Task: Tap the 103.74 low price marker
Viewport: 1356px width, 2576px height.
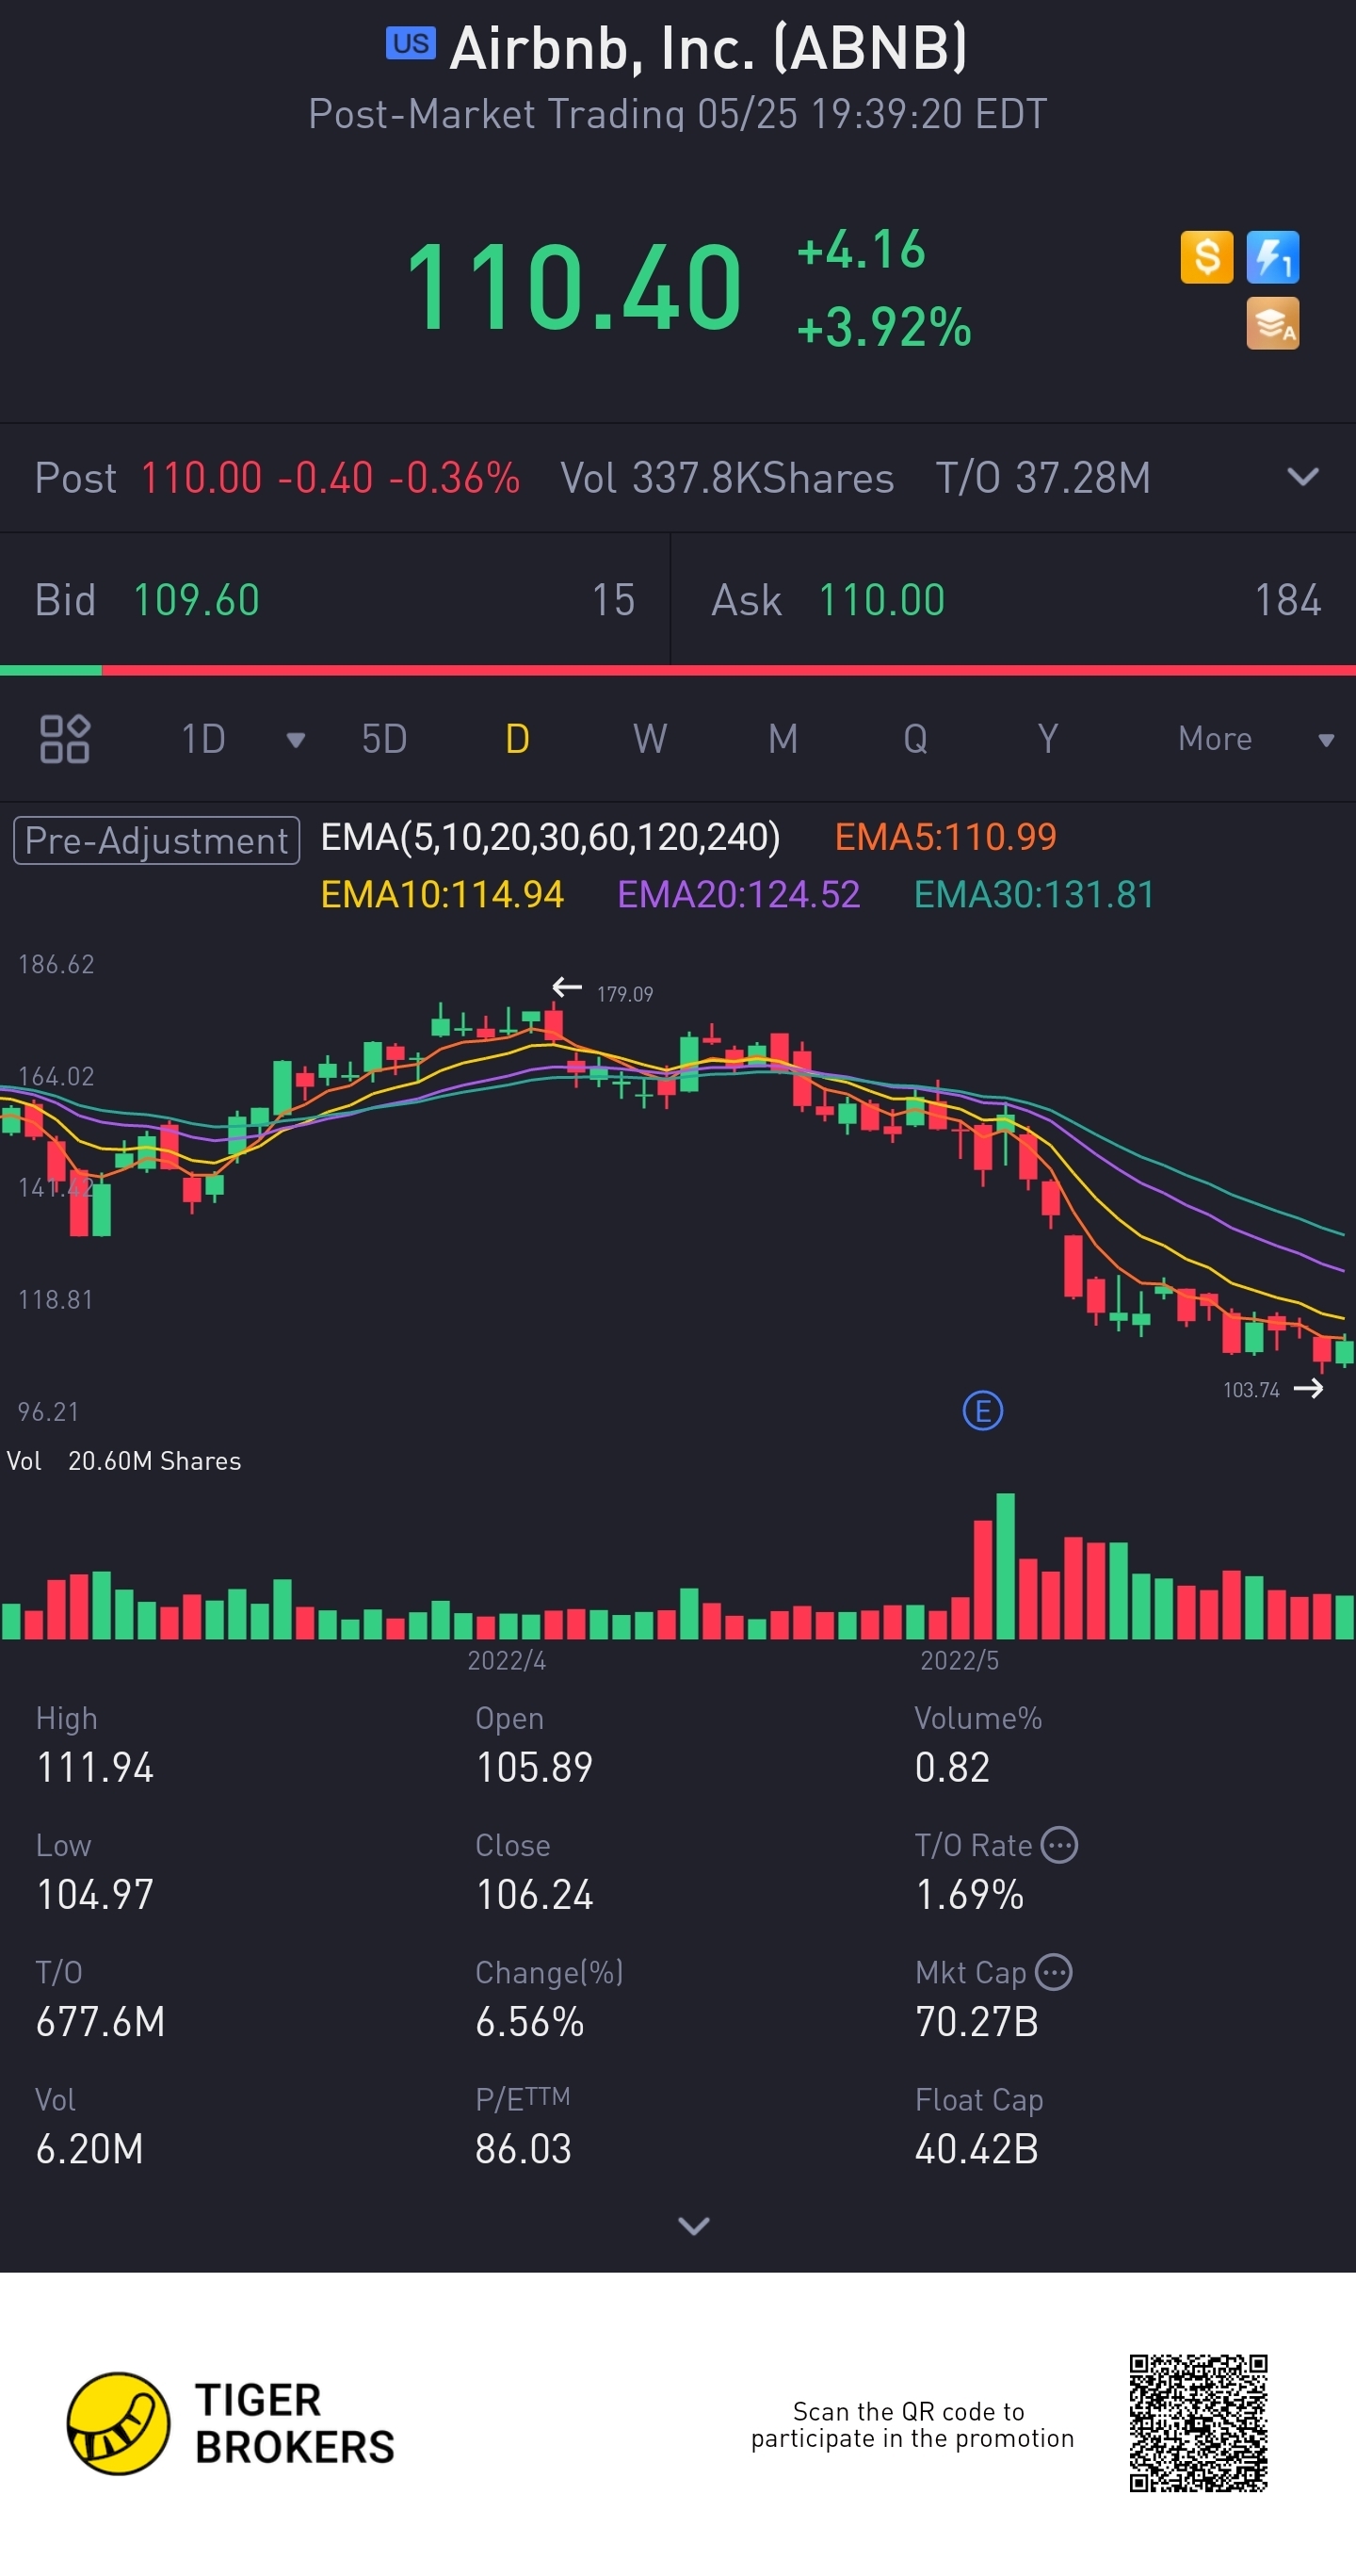Action: (x=1251, y=1390)
